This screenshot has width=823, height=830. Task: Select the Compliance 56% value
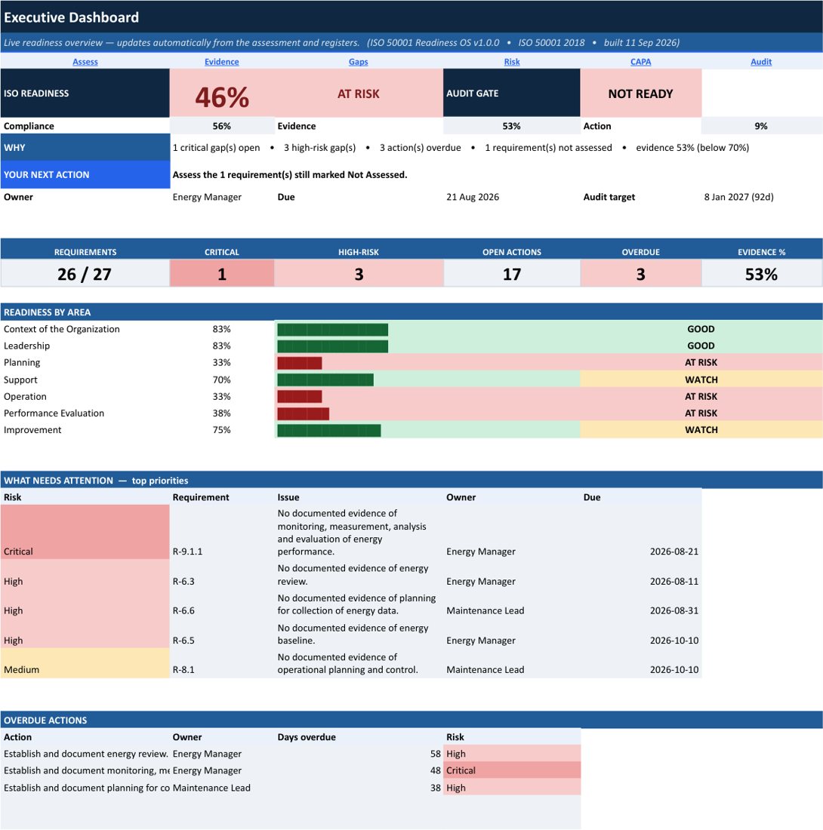[x=222, y=126]
